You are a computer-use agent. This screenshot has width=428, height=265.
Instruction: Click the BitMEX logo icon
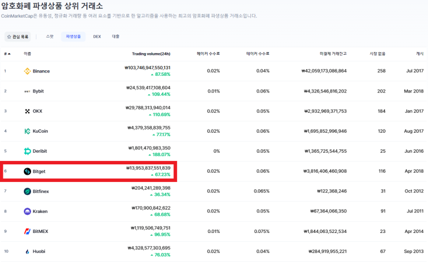click(27, 231)
